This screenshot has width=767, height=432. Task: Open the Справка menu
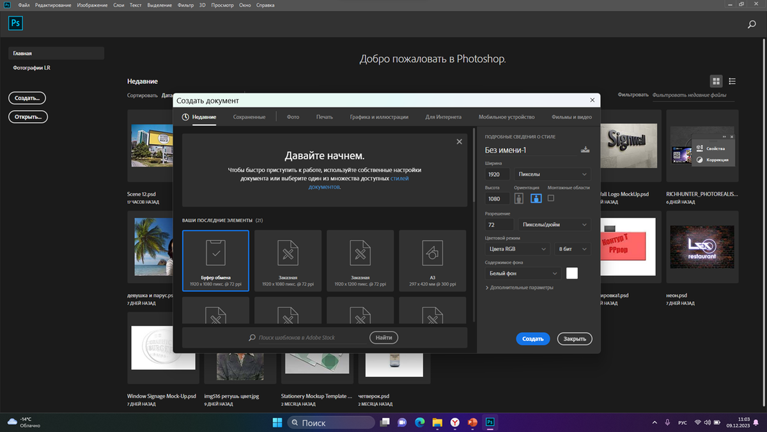(265, 5)
